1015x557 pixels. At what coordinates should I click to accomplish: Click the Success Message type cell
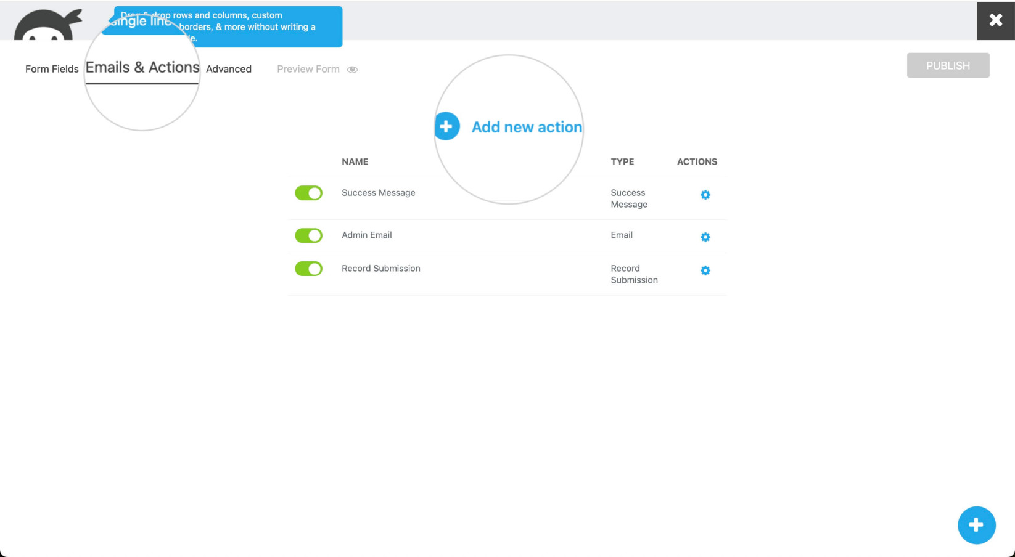click(629, 198)
